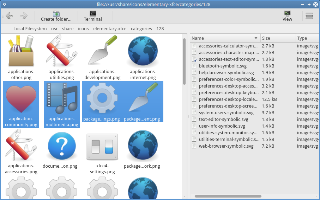Open the hamburger menu

click(x=309, y=16)
